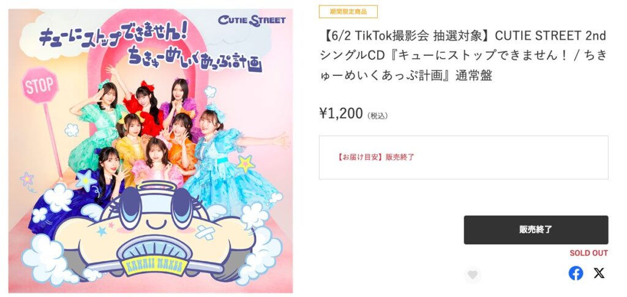The height and width of the screenshot is (297, 627).
Task: Click the KAWAII MAKER license plate
Action: click(154, 266)
